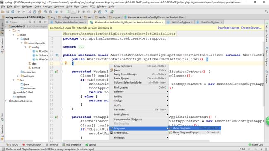Open the Navigate menu
Screen dimensions: 269x151
pyautogui.click(x=27, y=7)
